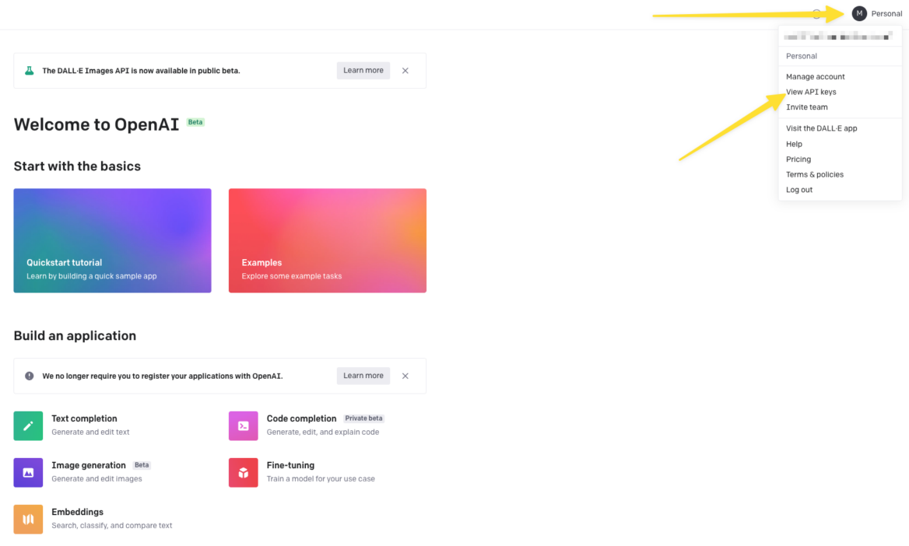Open the Fine-tuning cube icon
This screenshot has width=909, height=546.
(244, 472)
